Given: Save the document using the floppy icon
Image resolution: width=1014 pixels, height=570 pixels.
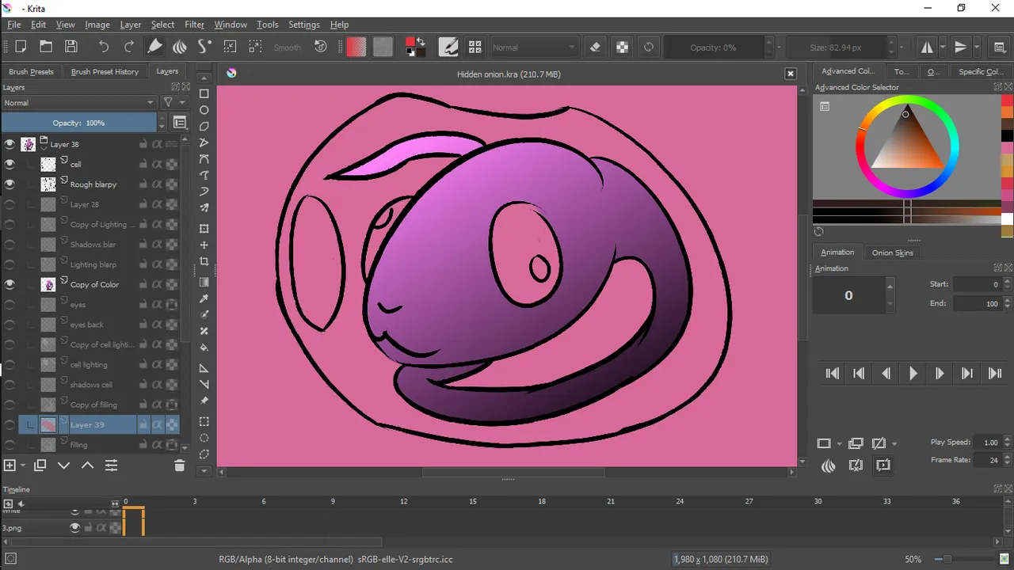Looking at the screenshot, I should tap(71, 47).
